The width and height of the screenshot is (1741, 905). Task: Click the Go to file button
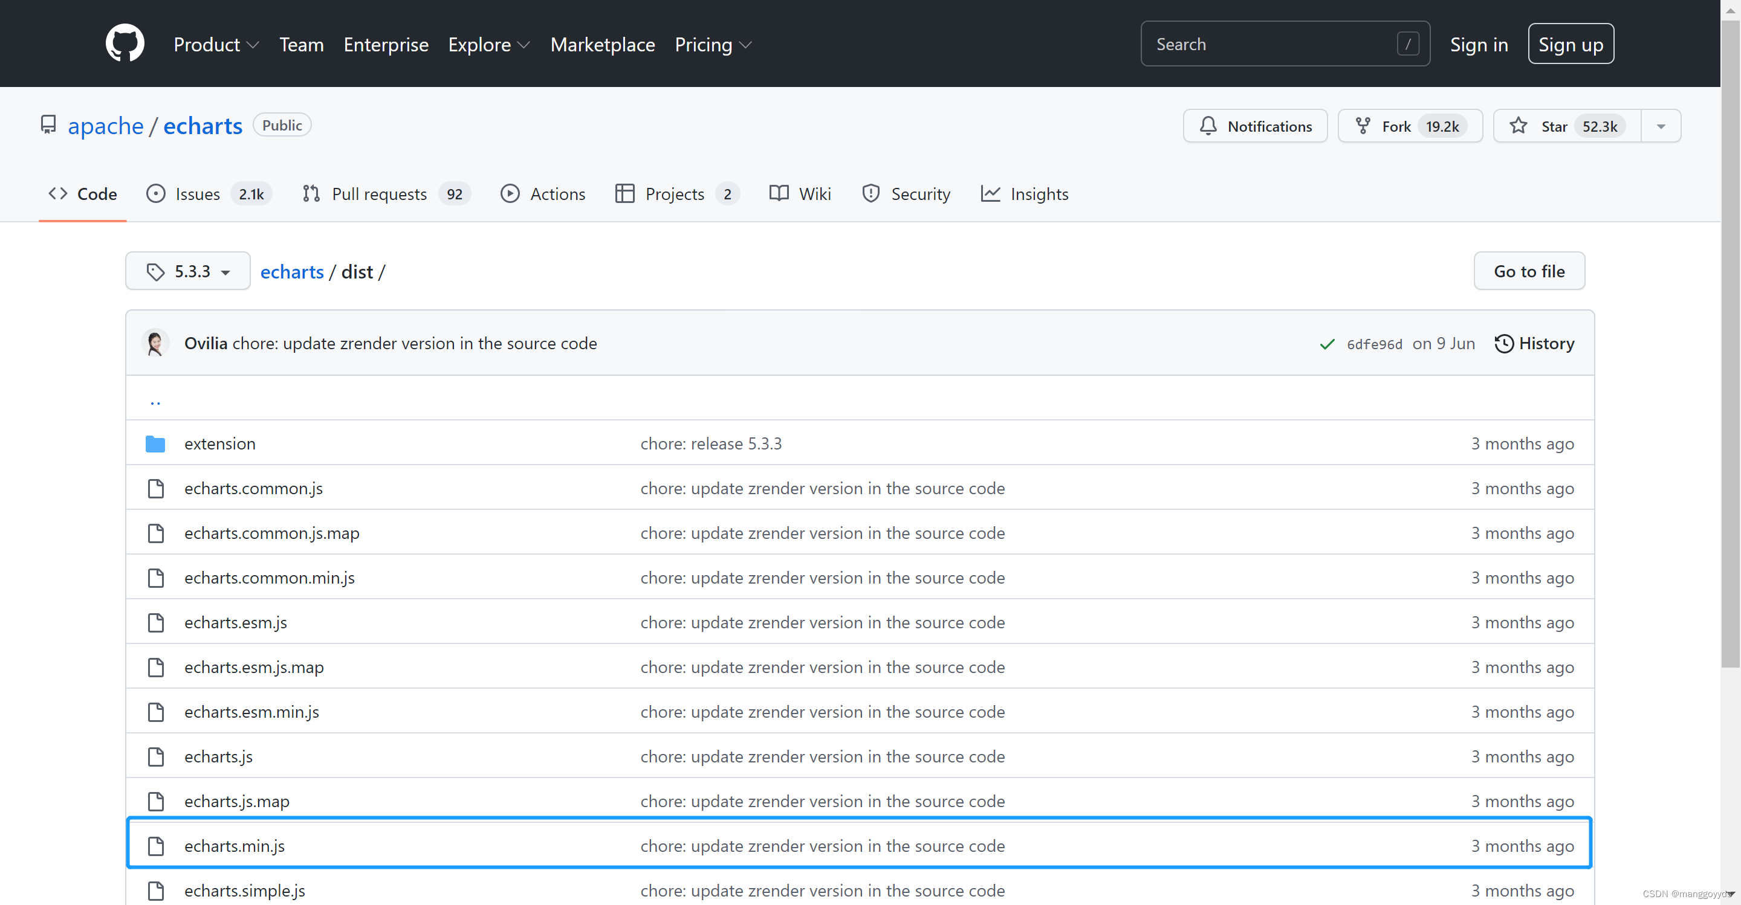tap(1529, 271)
